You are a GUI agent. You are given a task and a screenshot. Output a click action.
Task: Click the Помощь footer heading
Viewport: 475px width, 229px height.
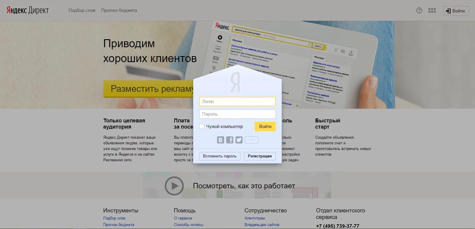tap(185, 211)
